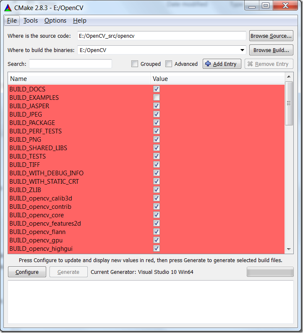This screenshot has height=333, width=303.
Task: Minimize the CMake window
Action: click(x=252, y=5)
